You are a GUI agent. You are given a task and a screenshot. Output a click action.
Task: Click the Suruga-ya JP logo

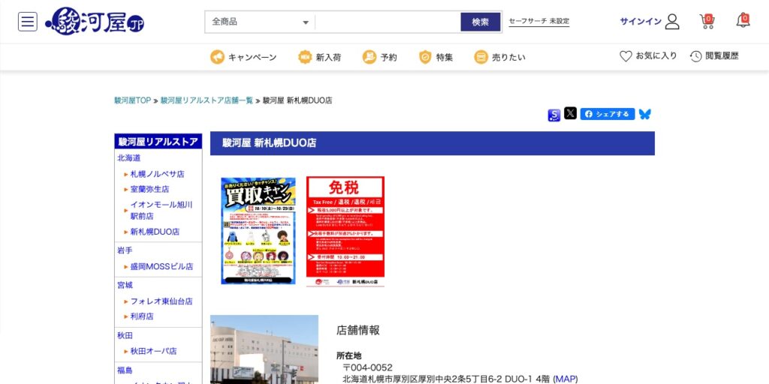tap(95, 22)
